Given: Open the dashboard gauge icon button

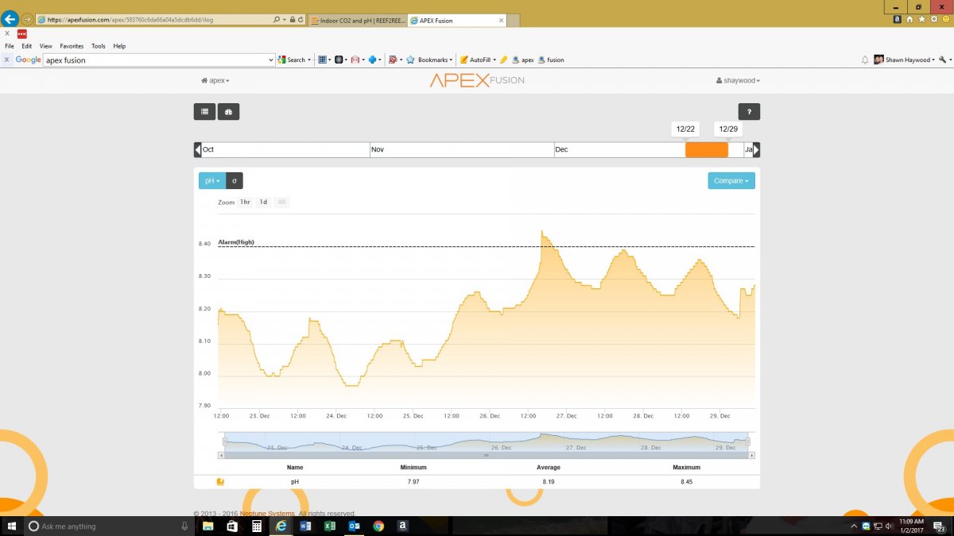Looking at the screenshot, I should click(229, 112).
